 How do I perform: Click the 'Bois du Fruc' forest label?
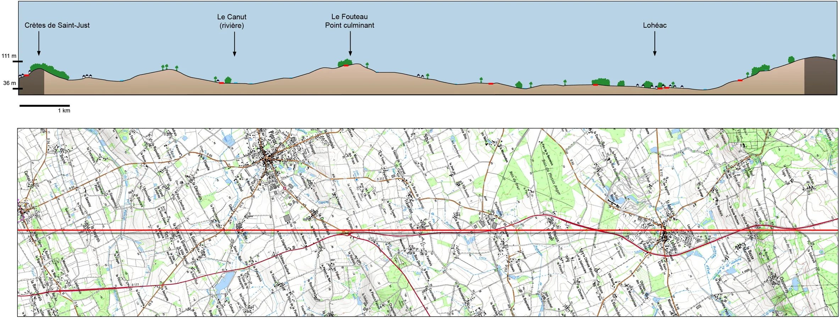[x=515, y=181]
